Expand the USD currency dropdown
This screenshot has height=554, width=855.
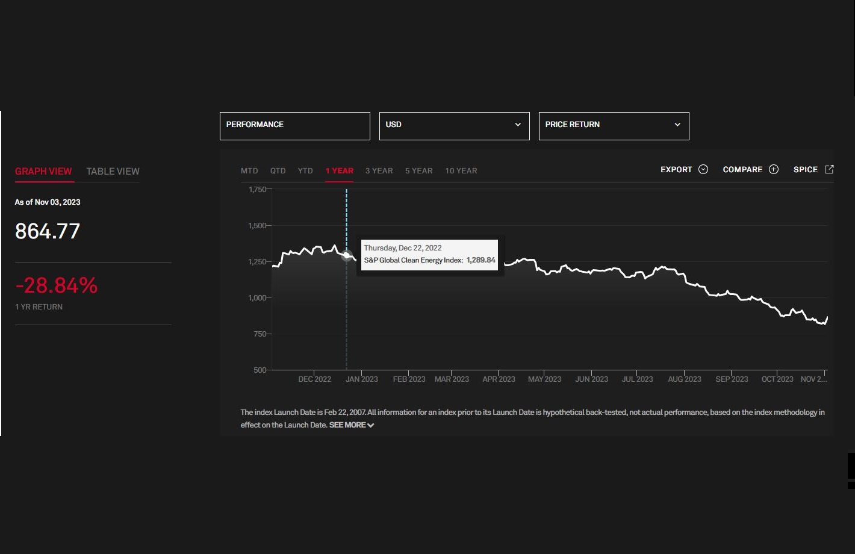click(455, 126)
